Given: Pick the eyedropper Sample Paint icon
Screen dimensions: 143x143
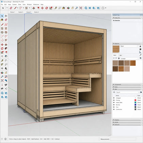Looking at the screenshot, I should pos(140,55).
